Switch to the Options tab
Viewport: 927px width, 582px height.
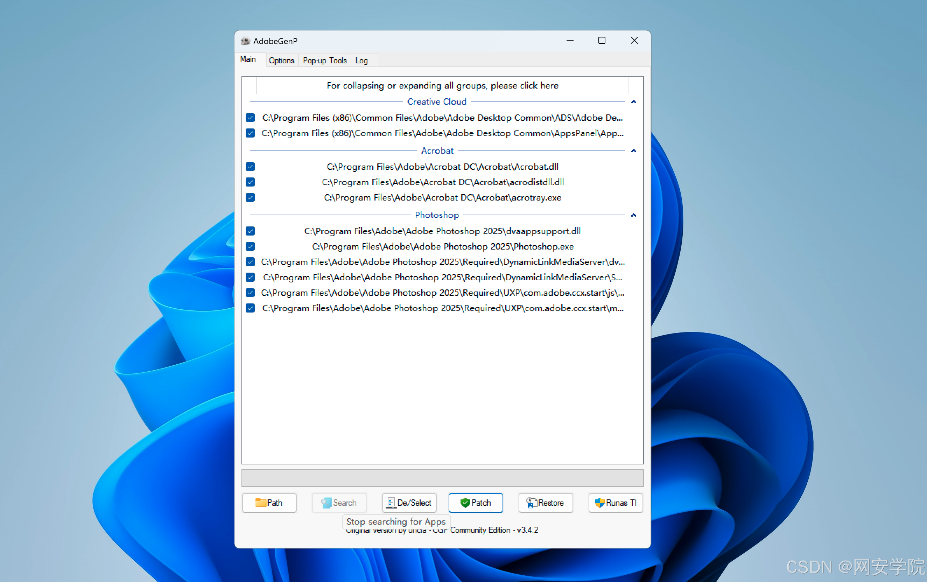(x=281, y=61)
